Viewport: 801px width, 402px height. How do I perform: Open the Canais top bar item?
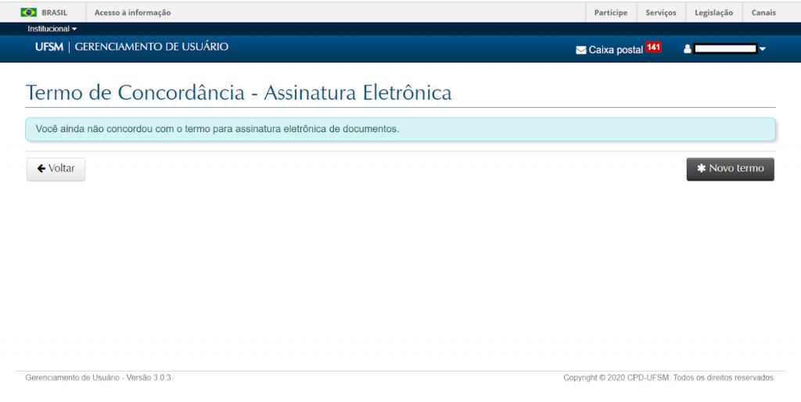(763, 13)
